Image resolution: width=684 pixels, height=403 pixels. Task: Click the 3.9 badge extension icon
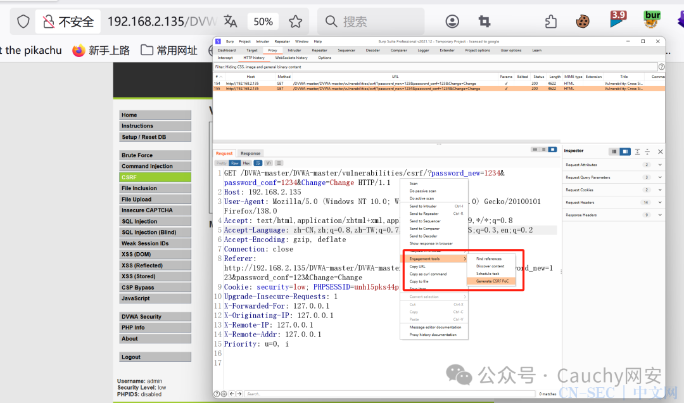click(x=617, y=19)
